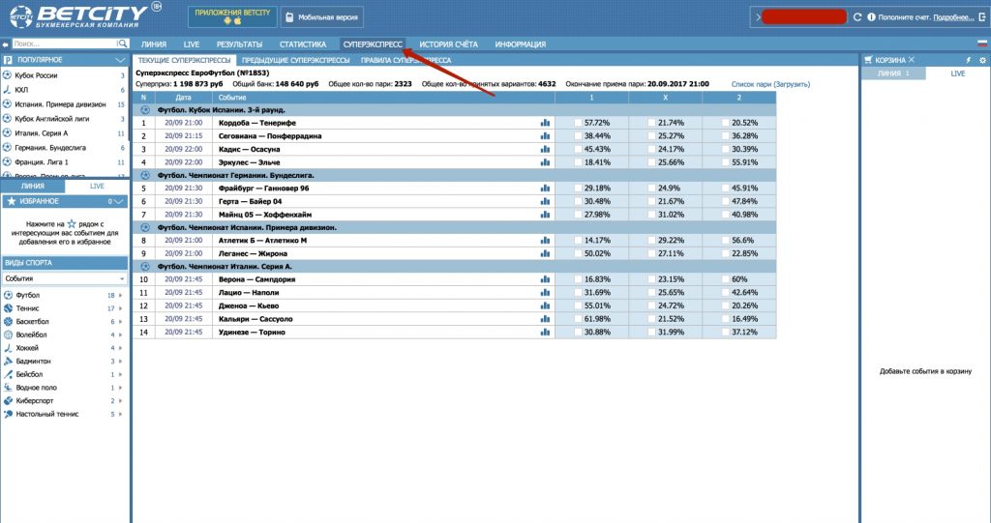Viewport: 991px width, 523px height.
Task: Open statistics chart icon for Кордоба — Тенерифе
Action: 545,123
